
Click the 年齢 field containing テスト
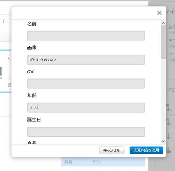pos(86,107)
